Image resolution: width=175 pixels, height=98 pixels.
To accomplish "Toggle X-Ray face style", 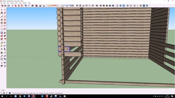I will pyautogui.click(x=128, y=6).
